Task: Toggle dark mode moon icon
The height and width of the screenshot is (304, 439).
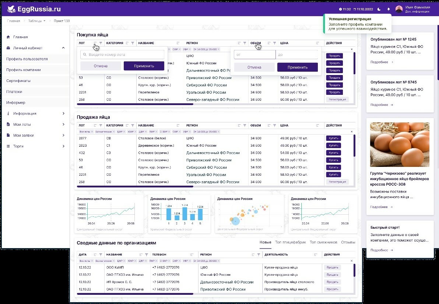Action: [x=379, y=9]
